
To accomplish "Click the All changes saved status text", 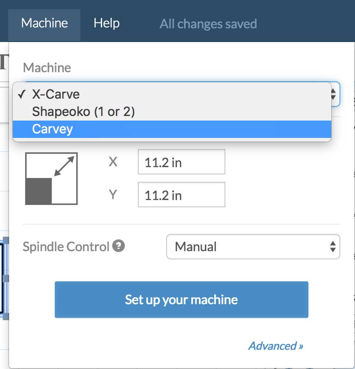I will click(x=208, y=24).
